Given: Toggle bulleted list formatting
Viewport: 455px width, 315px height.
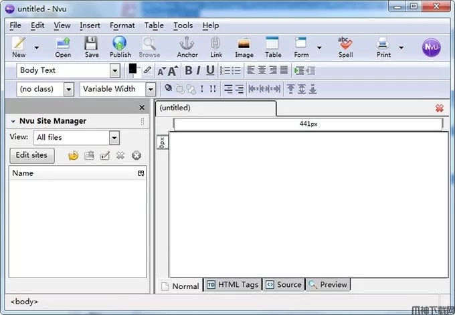Looking at the screenshot, I should click(x=236, y=70).
